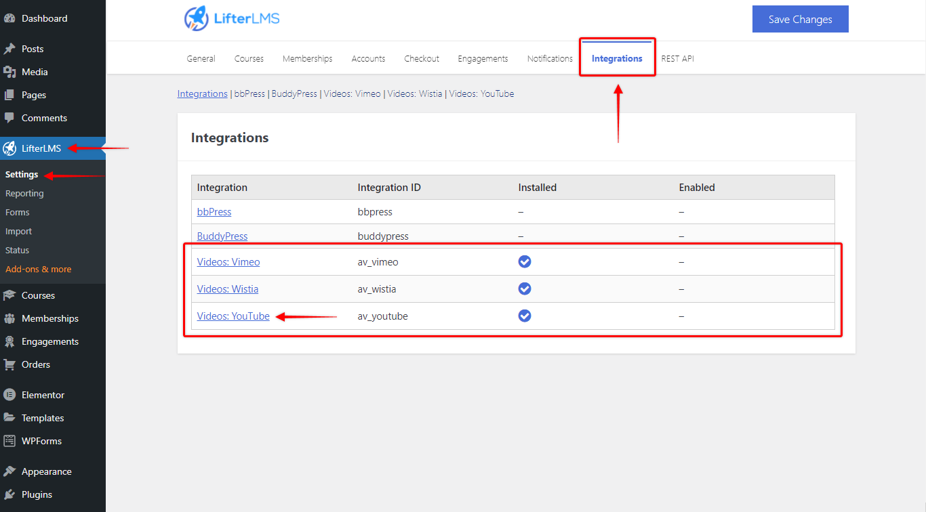
Task: Open the Memberships settings tab
Action: (x=308, y=59)
